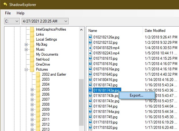This screenshot has height=131, width=179.
Task: Click the image icon of 0116181743.jpg
Action: pyautogui.click(x=90, y=85)
